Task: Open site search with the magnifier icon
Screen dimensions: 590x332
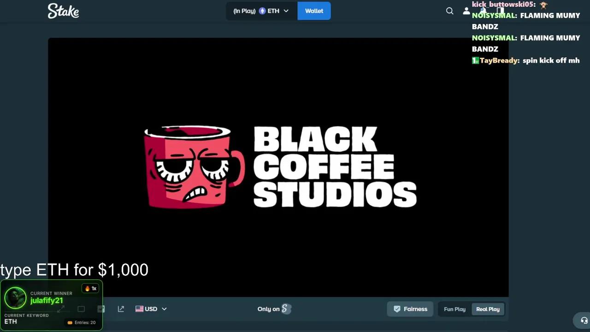Action: pyautogui.click(x=450, y=11)
